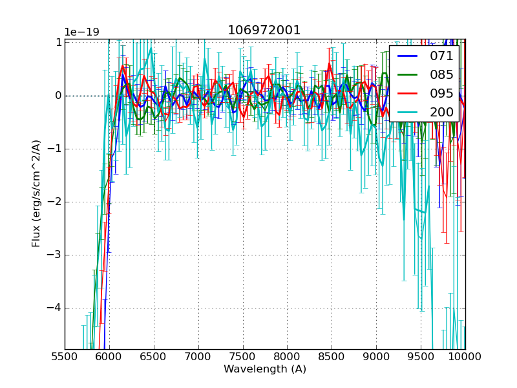The image size is (517, 388).
Task: Click the 6500 x-axis tick label
Action: [153, 356]
